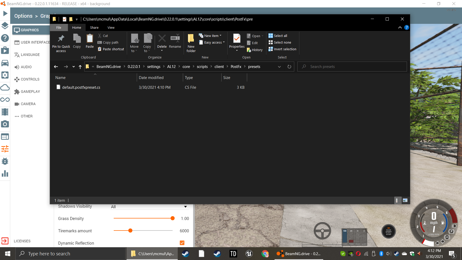Click the Copy icon in Clipboard group

tap(77, 41)
